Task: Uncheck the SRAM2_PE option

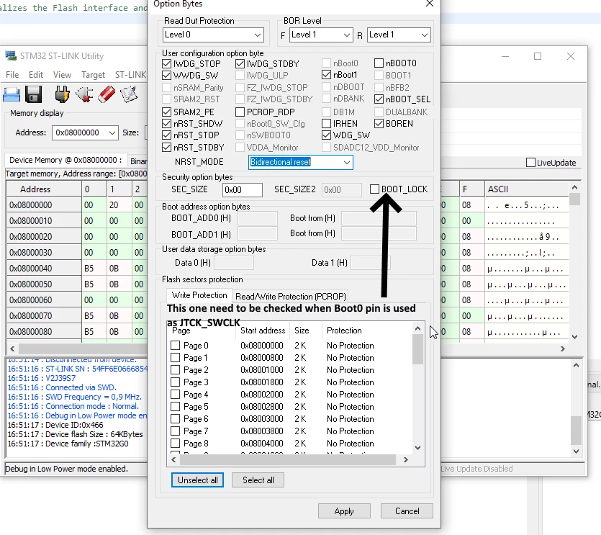Action: tap(166, 112)
